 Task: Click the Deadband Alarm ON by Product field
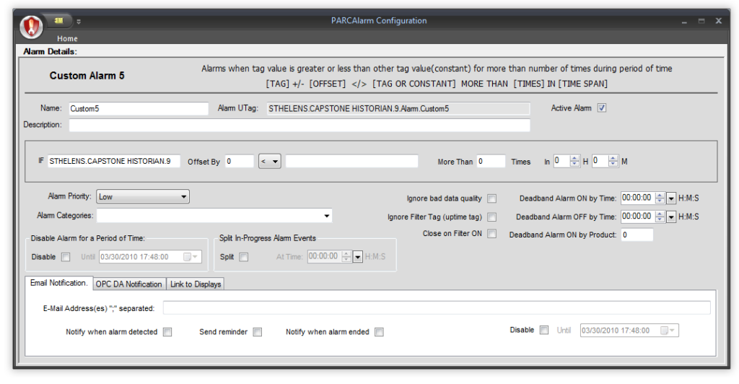coord(637,235)
